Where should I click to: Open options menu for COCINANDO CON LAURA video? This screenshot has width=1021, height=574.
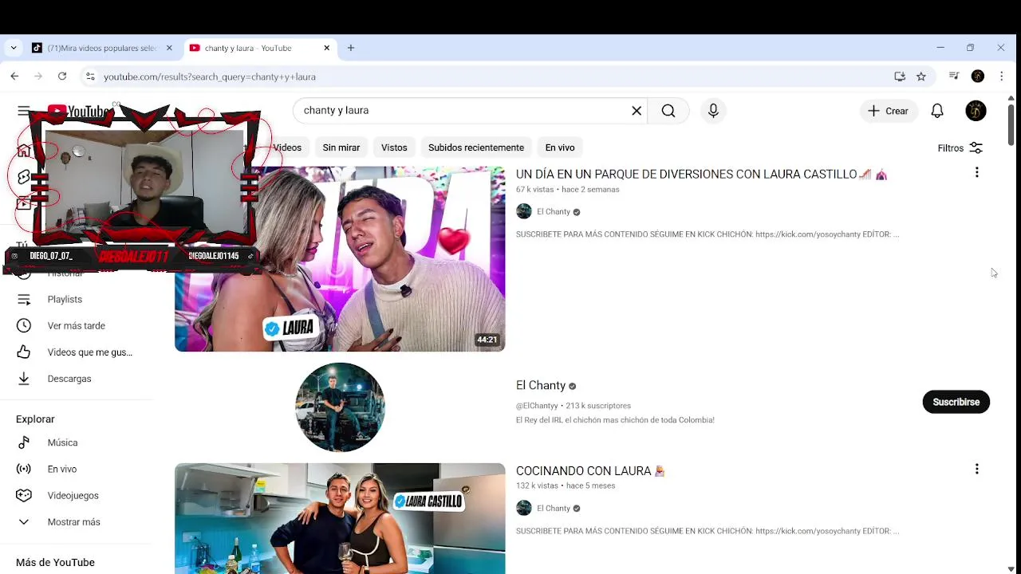pyautogui.click(x=976, y=469)
